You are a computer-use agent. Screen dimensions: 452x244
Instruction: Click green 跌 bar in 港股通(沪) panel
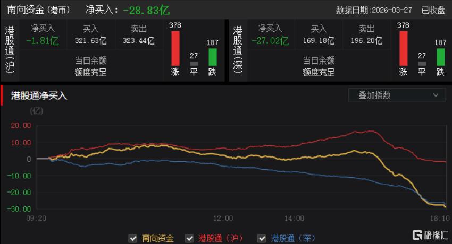(212, 56)
